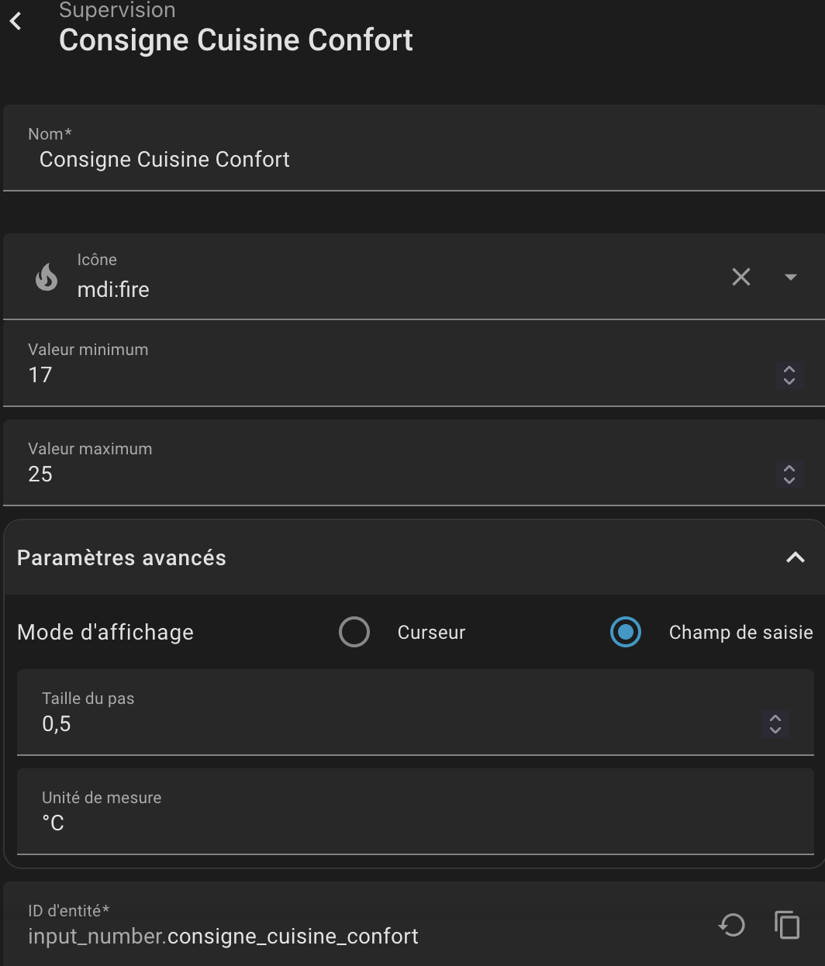Screen dimensions: 825x966
Task: Go back using the top-left arrow
Action: coord(16,22)
